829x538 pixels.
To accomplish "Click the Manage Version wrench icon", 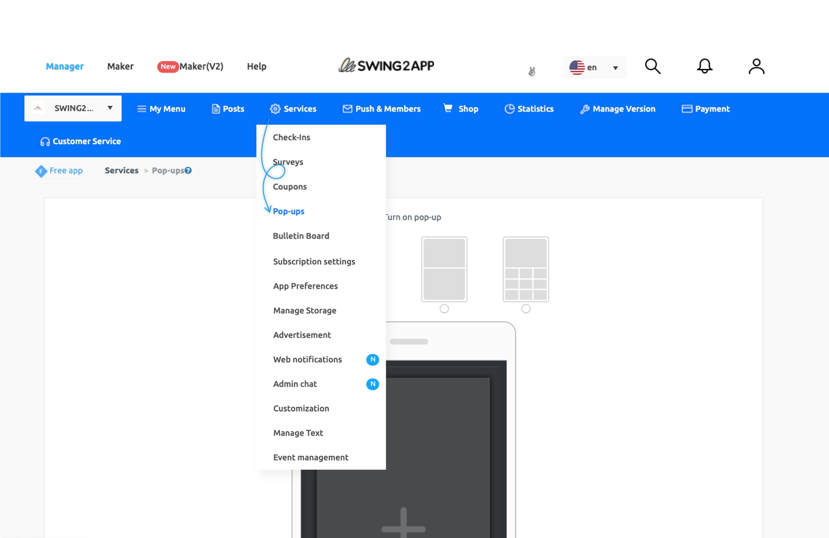I will tap(585, 109).
